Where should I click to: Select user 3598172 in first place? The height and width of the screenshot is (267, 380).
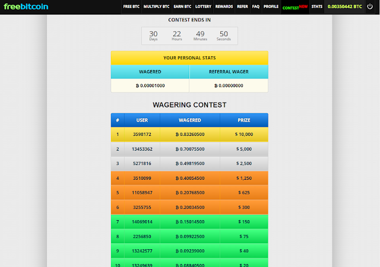point(142,134)
